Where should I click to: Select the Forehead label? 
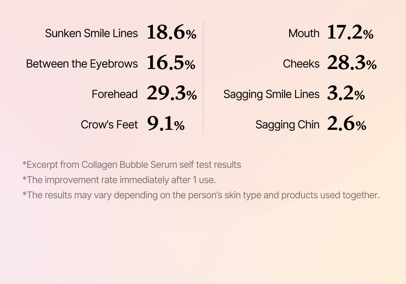coord(115,94)
